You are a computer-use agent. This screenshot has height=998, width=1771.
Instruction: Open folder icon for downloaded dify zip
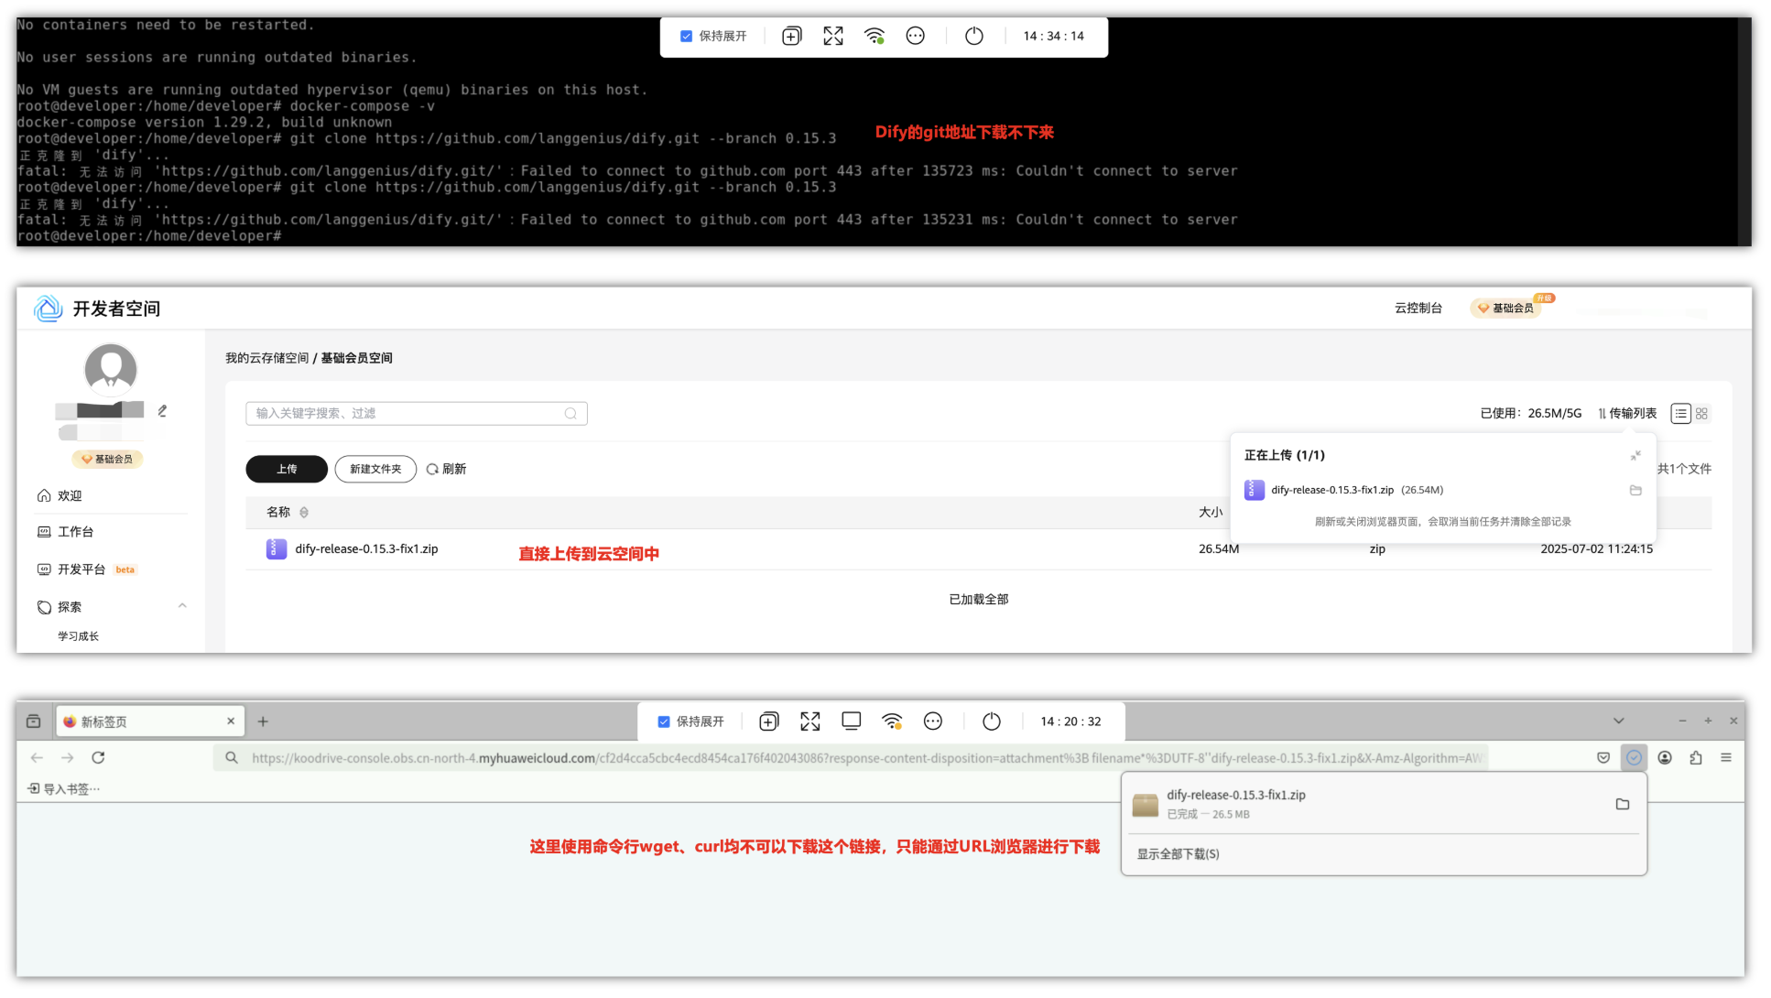(1622, 804)
